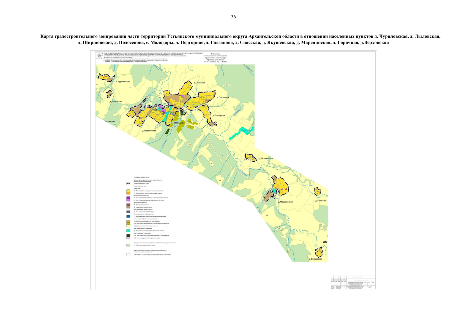Click the light green forest fund legend swatch
The height and width of the screenshot is (330, 467).
coord(128,245)
